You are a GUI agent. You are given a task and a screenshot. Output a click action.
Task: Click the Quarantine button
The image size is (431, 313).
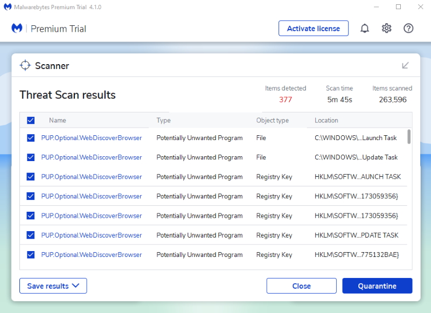[377, 286]
